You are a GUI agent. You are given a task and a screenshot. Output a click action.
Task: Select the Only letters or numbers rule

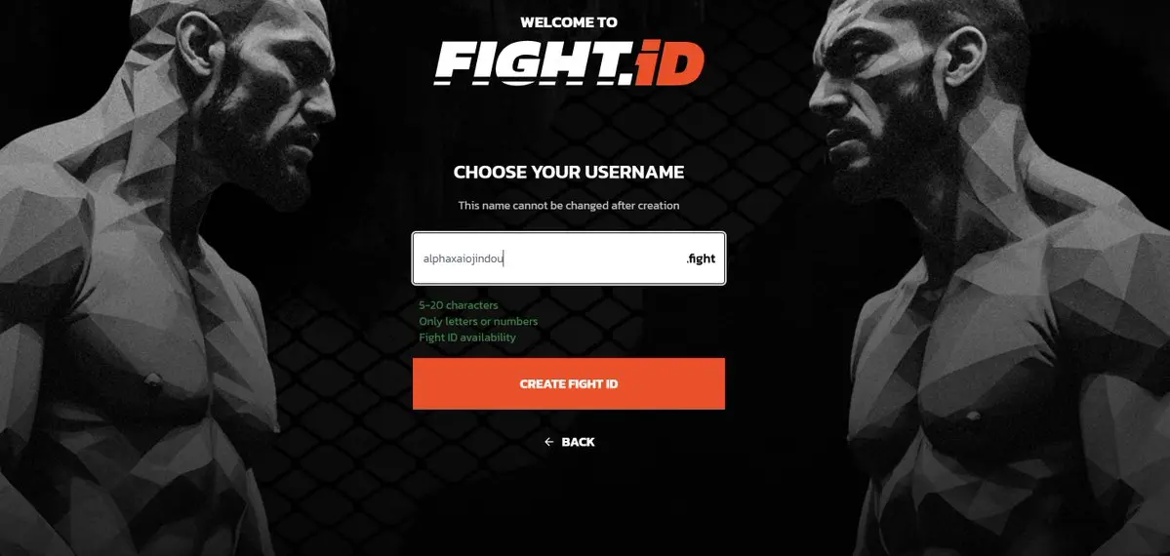(x=478, y=321)
